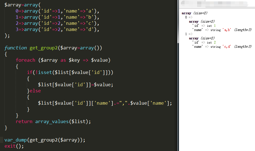Viewport: 255px width, 151px height.
Task: Click the "exit();" line
Action: pyautogui.click(x=14, y=146)
